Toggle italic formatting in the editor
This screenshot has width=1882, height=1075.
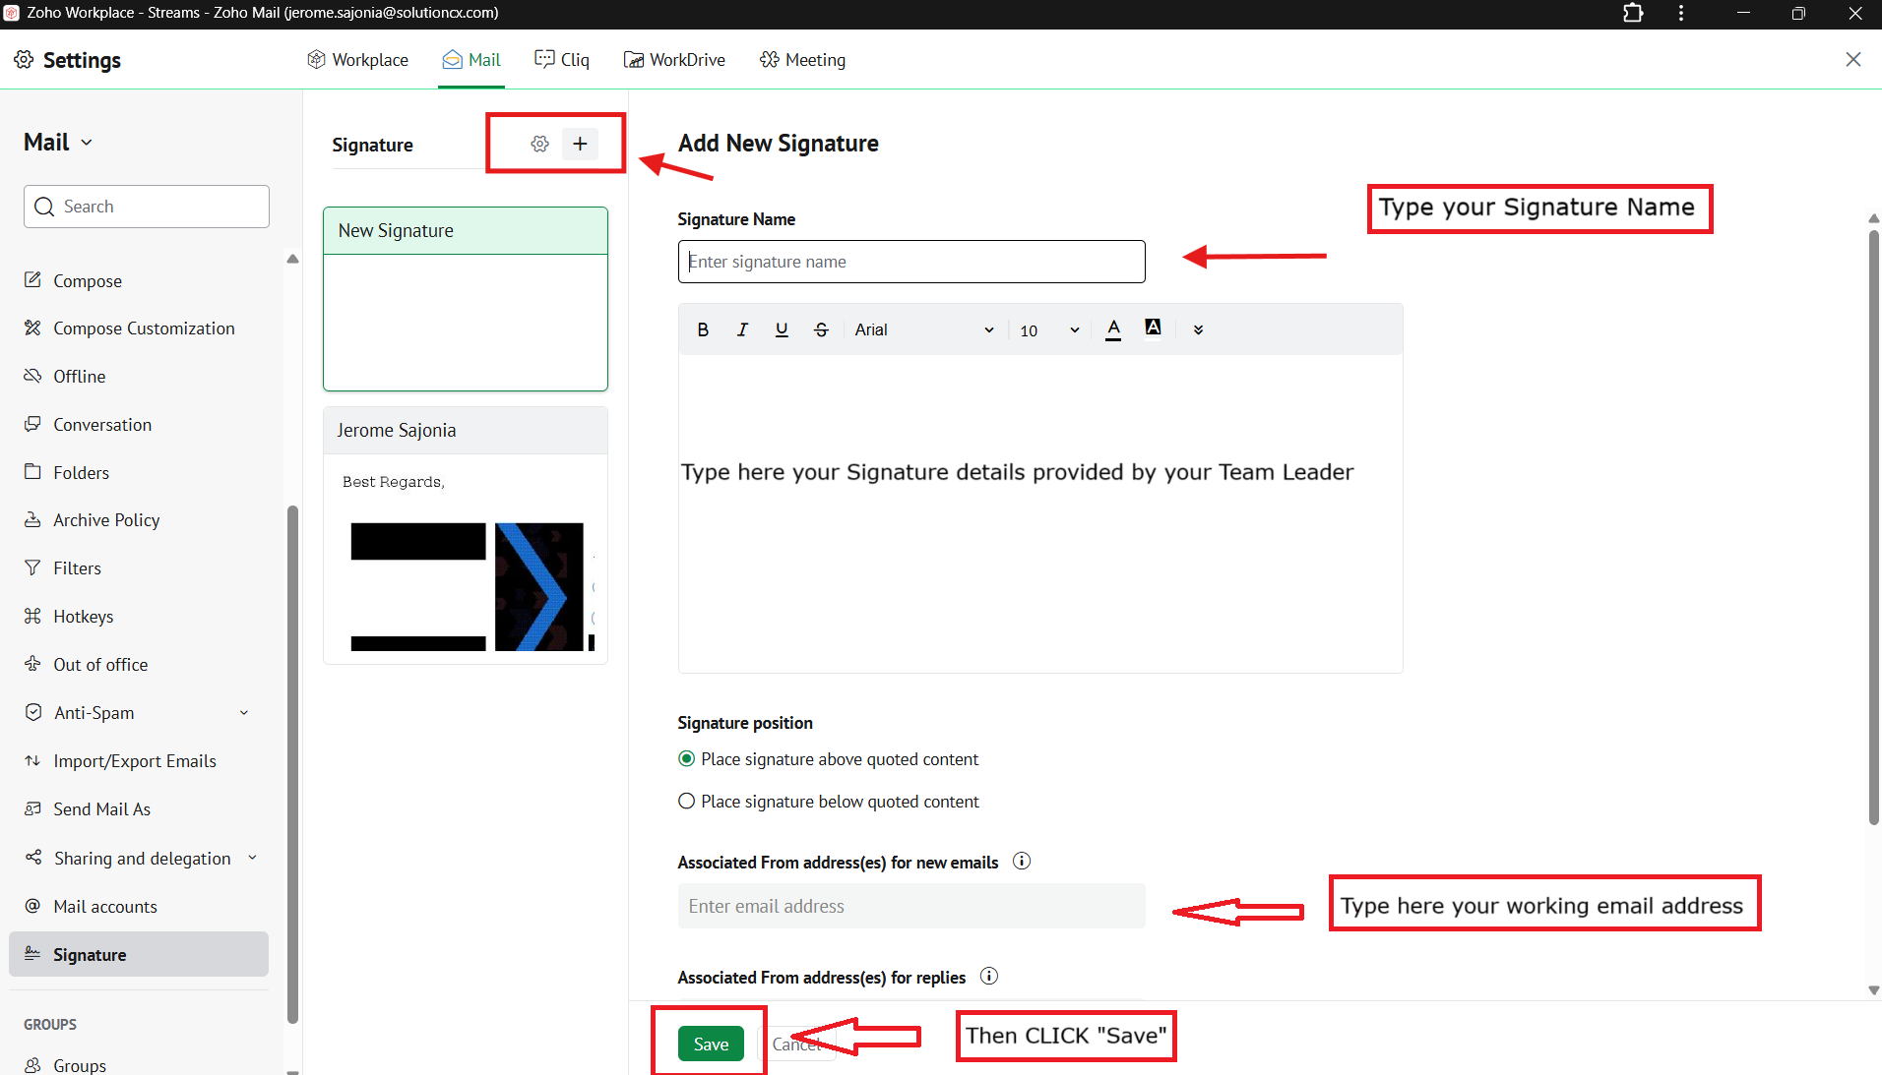pyautogui.click(x=742, y=329)
